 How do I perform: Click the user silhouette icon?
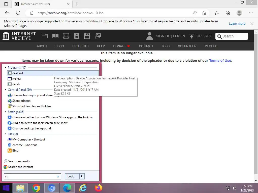(149, 36)
